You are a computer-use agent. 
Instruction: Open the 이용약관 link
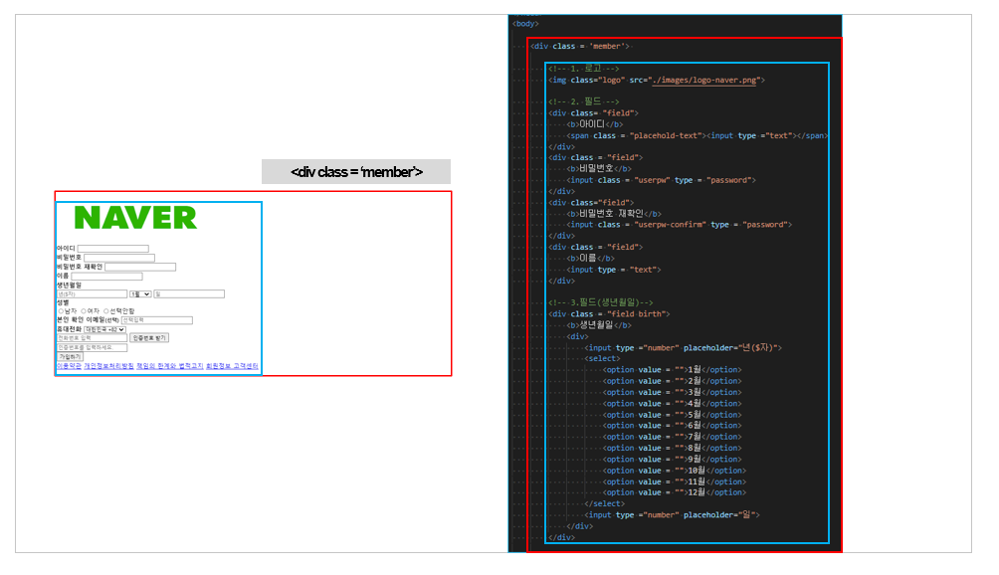tap(69, 366)
